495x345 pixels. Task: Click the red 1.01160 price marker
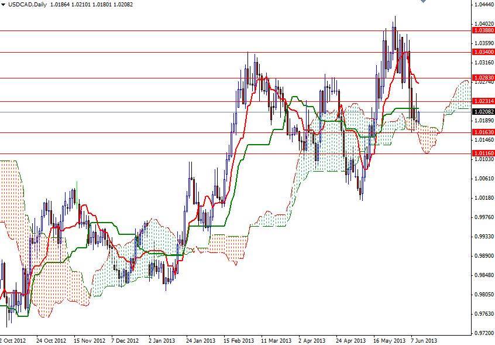pyautogui.click(x=483, y=152)
